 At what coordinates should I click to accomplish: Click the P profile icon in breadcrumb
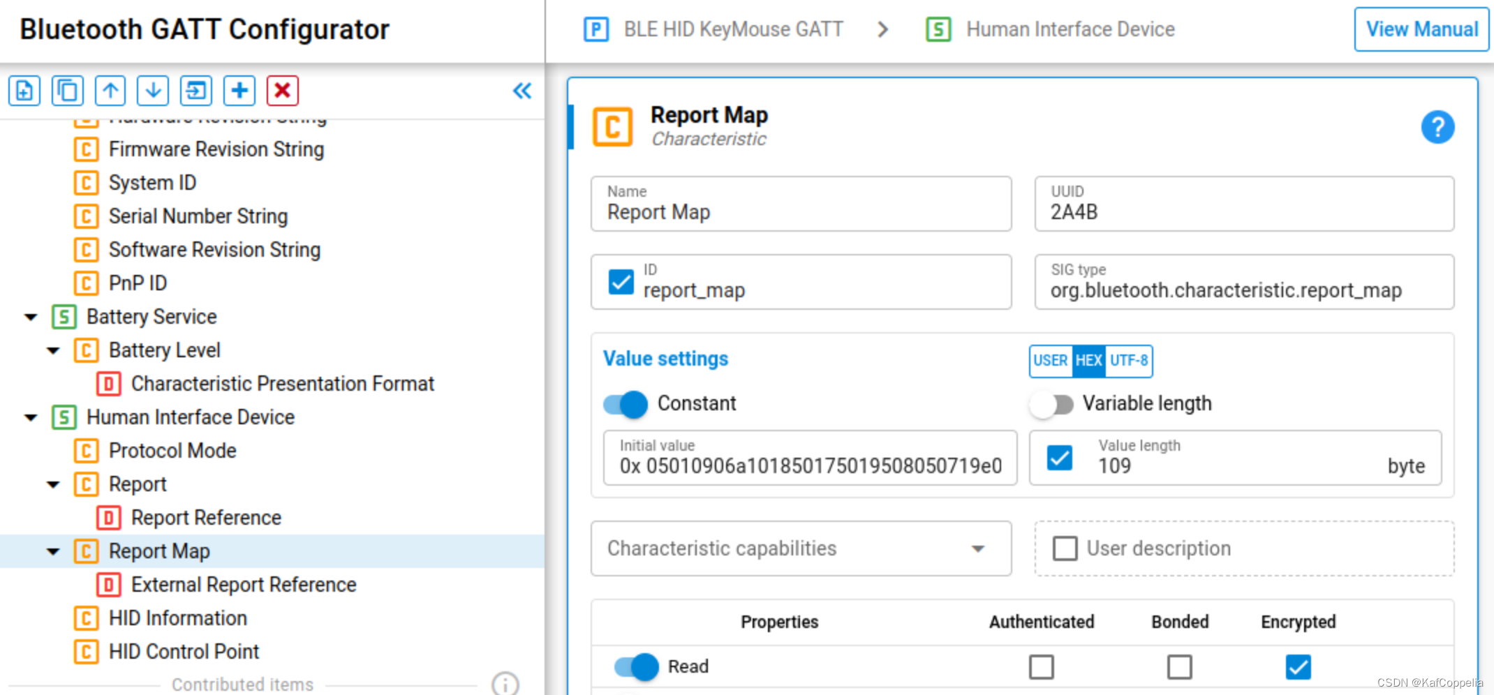(596, 29)
